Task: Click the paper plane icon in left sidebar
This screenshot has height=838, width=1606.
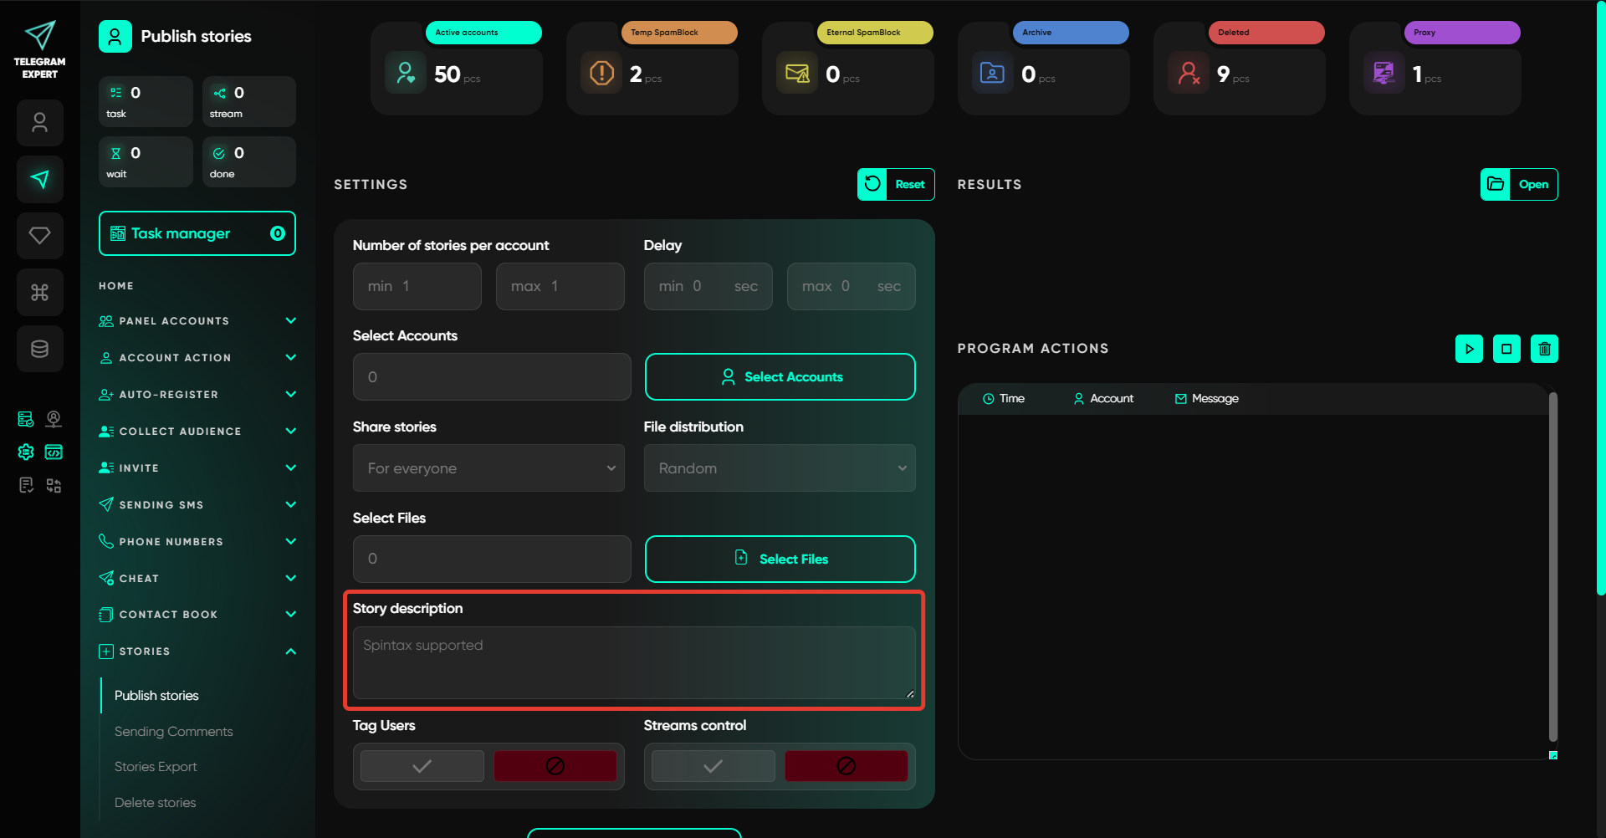Action: point(40,179)
